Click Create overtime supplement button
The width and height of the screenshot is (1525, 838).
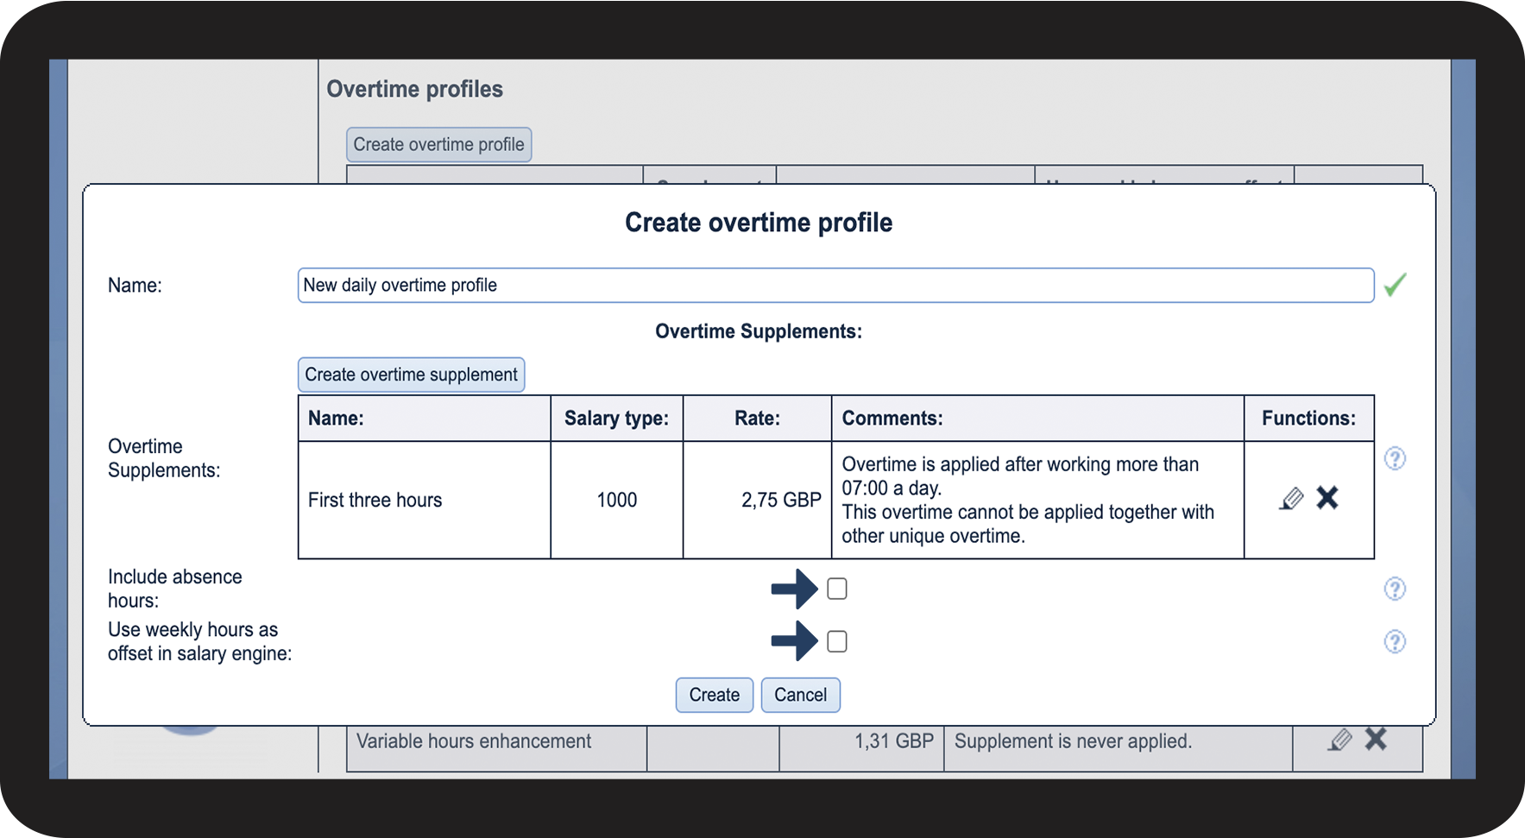pyautogui.click(x=411, y=375)
